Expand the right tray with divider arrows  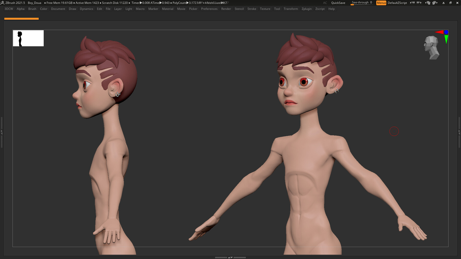(459, 132)
